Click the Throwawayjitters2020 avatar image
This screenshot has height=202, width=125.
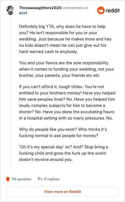click(10, 10)
